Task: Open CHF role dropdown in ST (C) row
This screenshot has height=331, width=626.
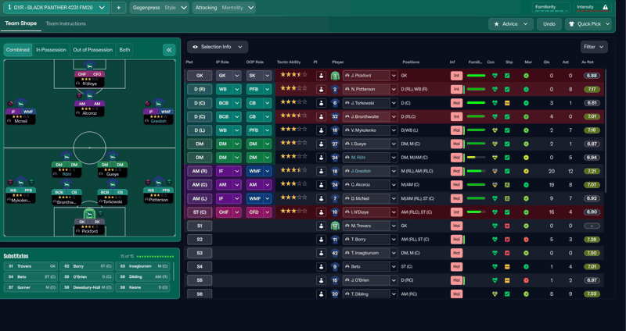Action: tap(237, 212)
